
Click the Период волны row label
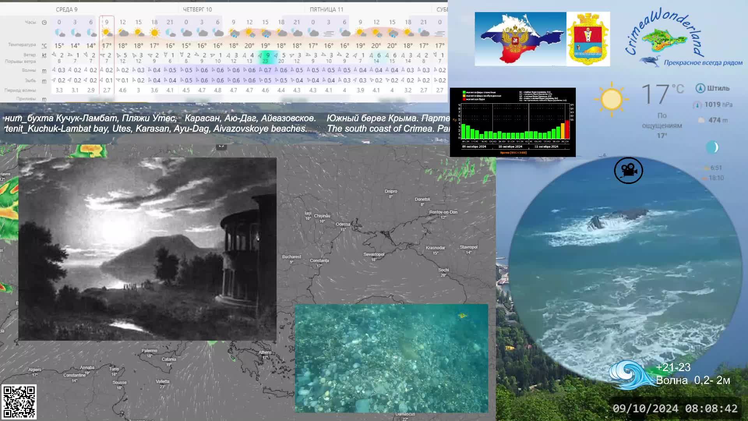tap(20, 90)
